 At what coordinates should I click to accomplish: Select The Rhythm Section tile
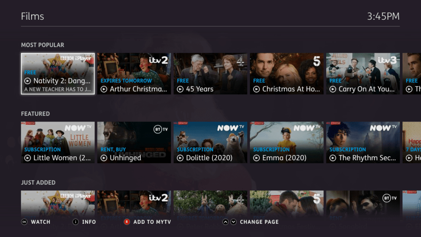(x=363, y=142)
